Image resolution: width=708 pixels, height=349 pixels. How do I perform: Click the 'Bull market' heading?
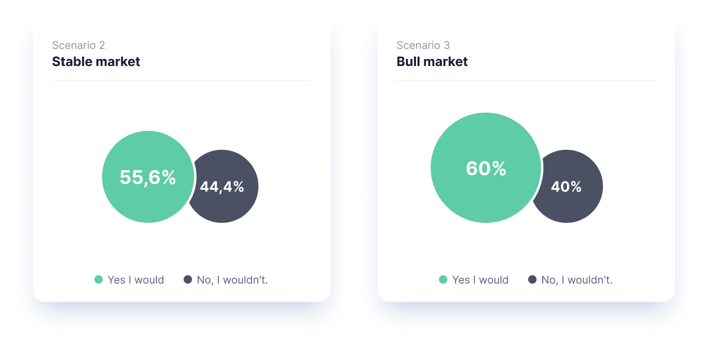432,61
